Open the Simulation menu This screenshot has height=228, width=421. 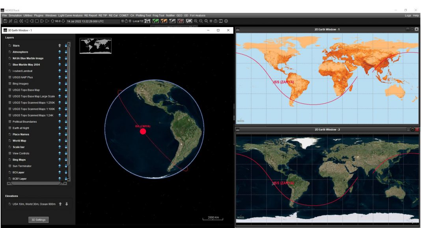[x=15, y=15]
